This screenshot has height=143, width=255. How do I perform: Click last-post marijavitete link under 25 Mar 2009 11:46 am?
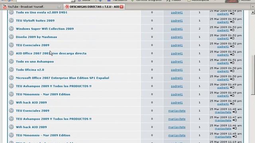223,129
